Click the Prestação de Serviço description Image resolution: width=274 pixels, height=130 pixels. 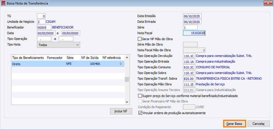pos(210,84)
